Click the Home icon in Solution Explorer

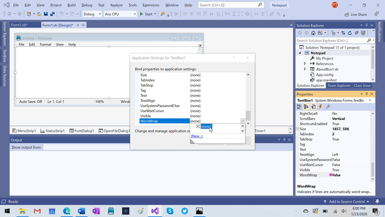pyautogui.click(x=313, y=33)
